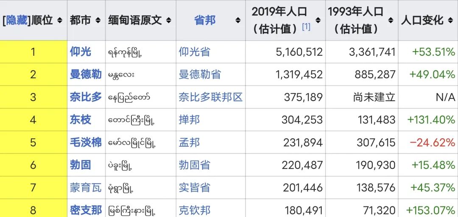This screenshot has width=458, height=217.
Task: Open the 毛淡棉 city link
Action: (86, 142)
